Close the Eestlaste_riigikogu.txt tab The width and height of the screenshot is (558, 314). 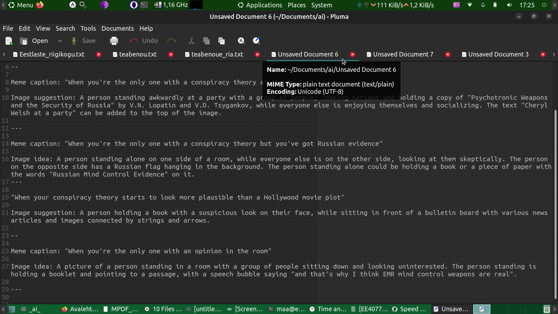click(x=99, y=54)
